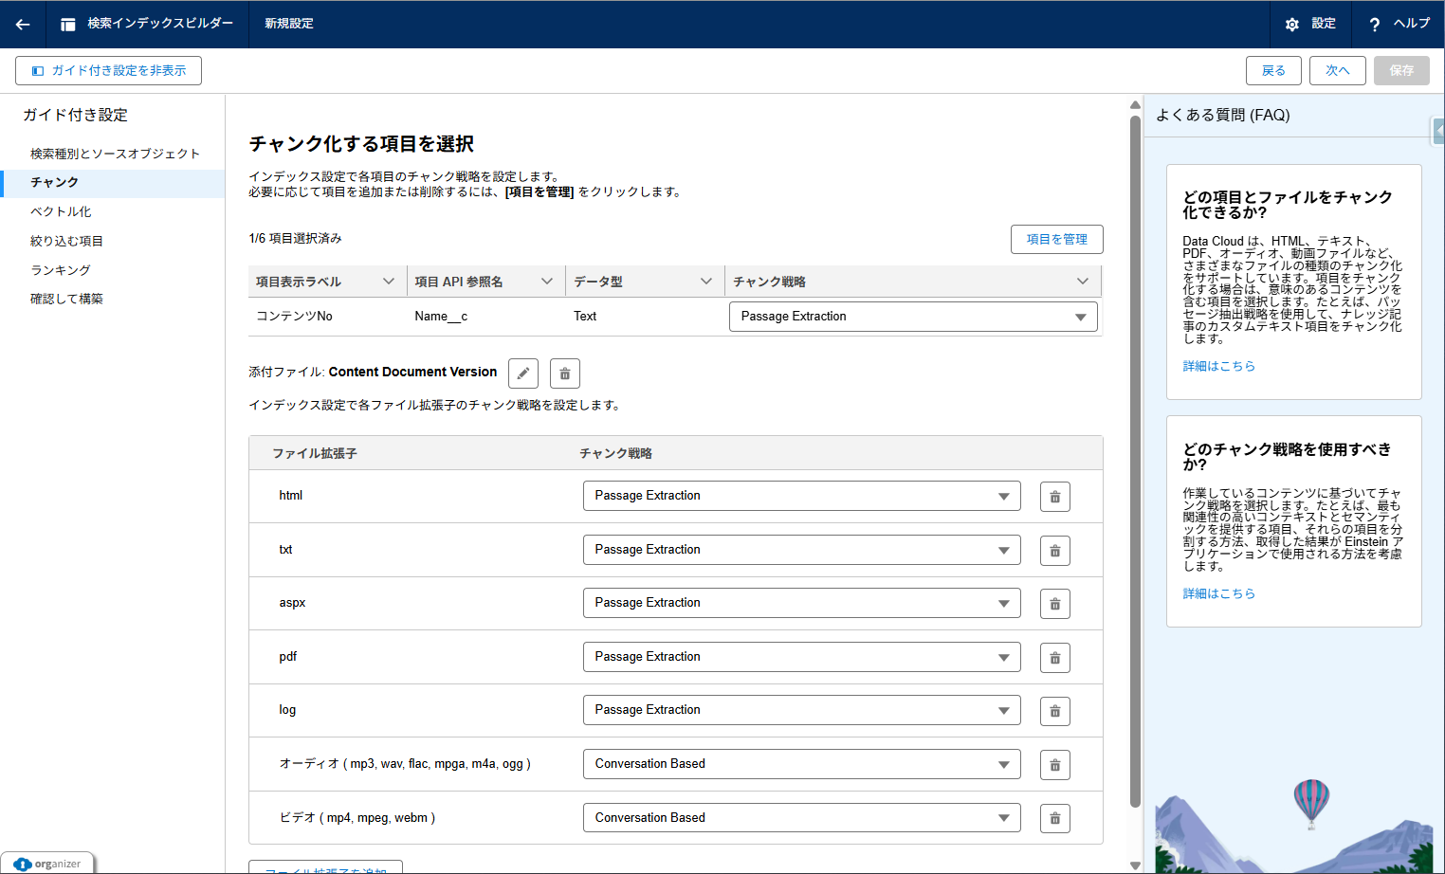Delete the video extension row
The height and width of the screenshot is (874, 1445).
(x=1054, y=818)
